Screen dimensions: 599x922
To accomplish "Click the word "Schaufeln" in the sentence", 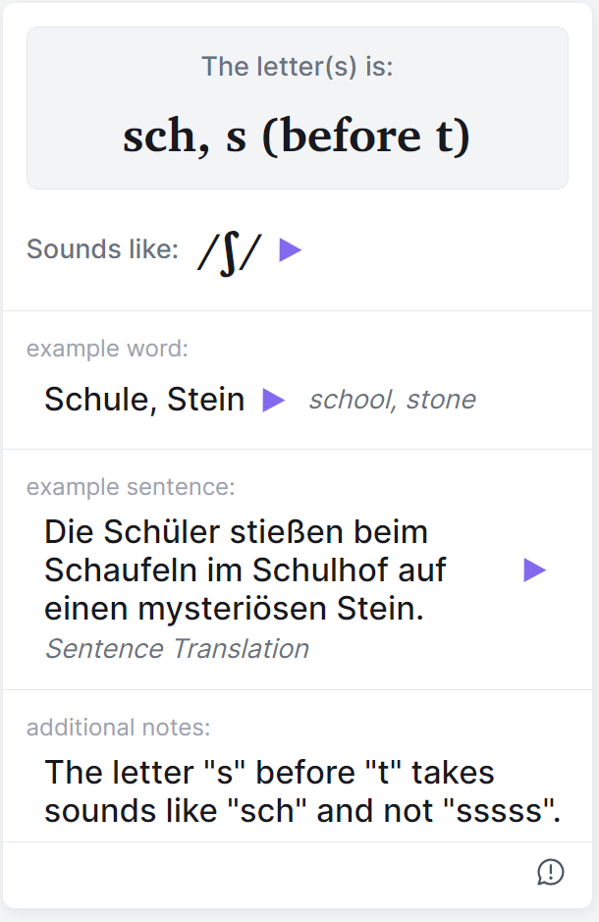I will click(122, 570).
